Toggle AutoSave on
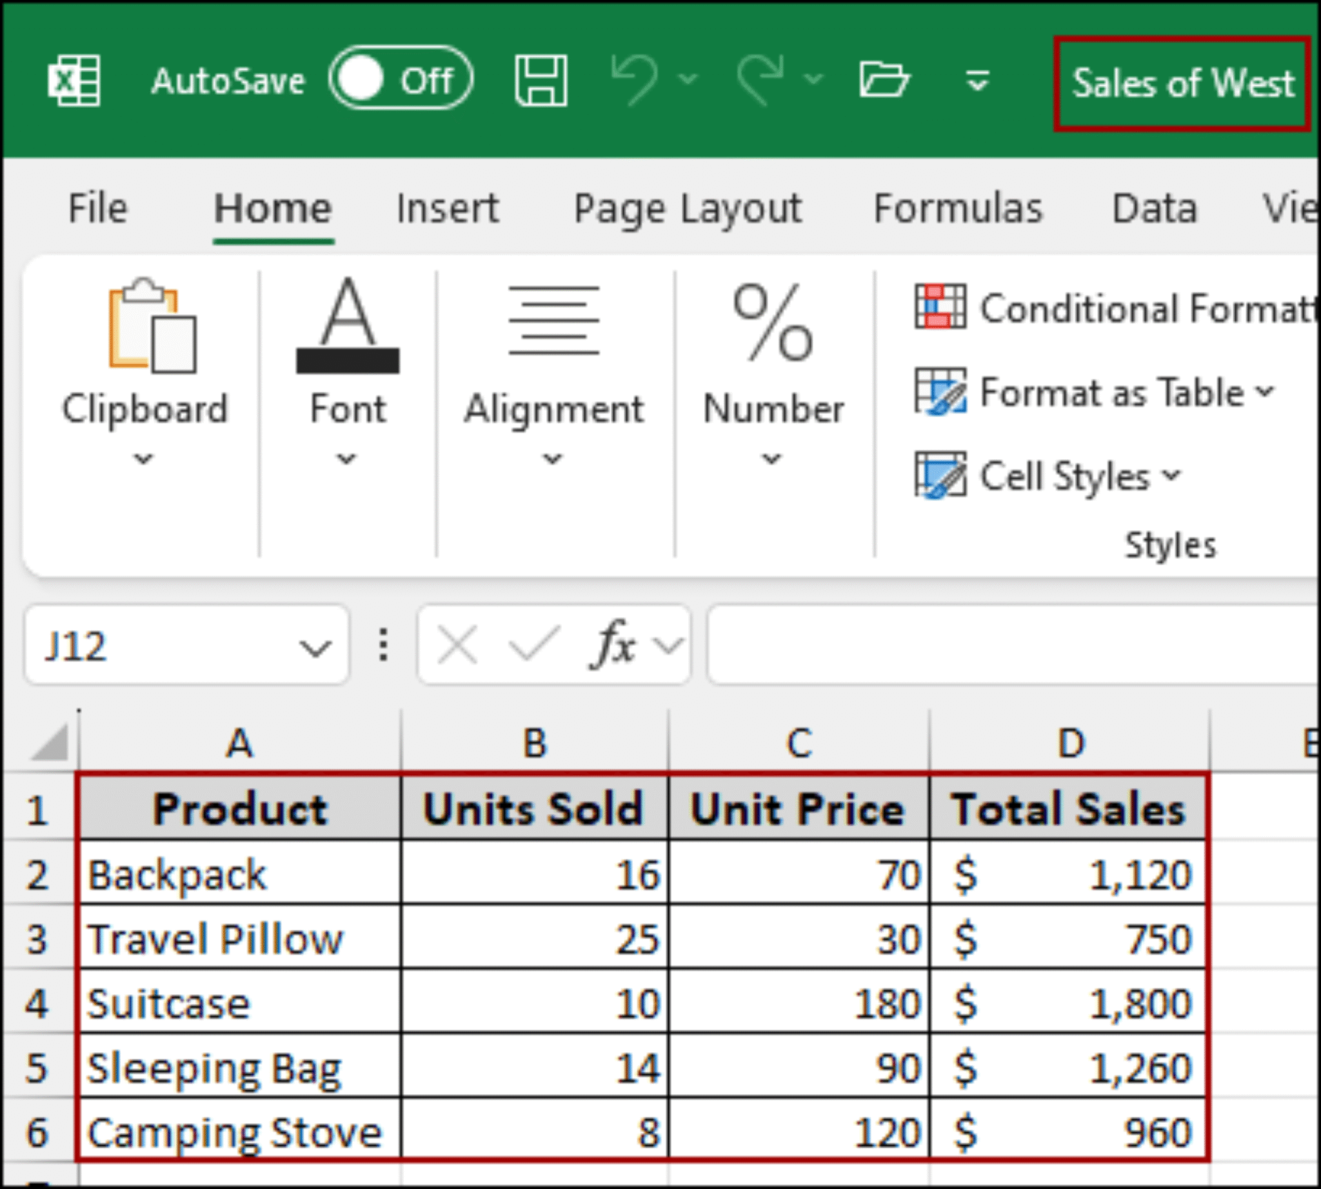This screenshot has height=1189, width=1321. (x=401, y=79)
